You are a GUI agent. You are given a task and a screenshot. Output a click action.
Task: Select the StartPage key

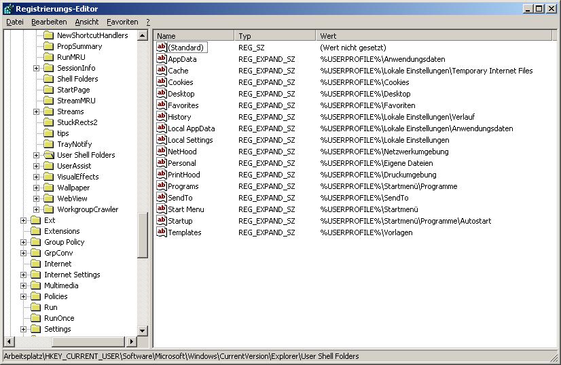tap(73, 90)
